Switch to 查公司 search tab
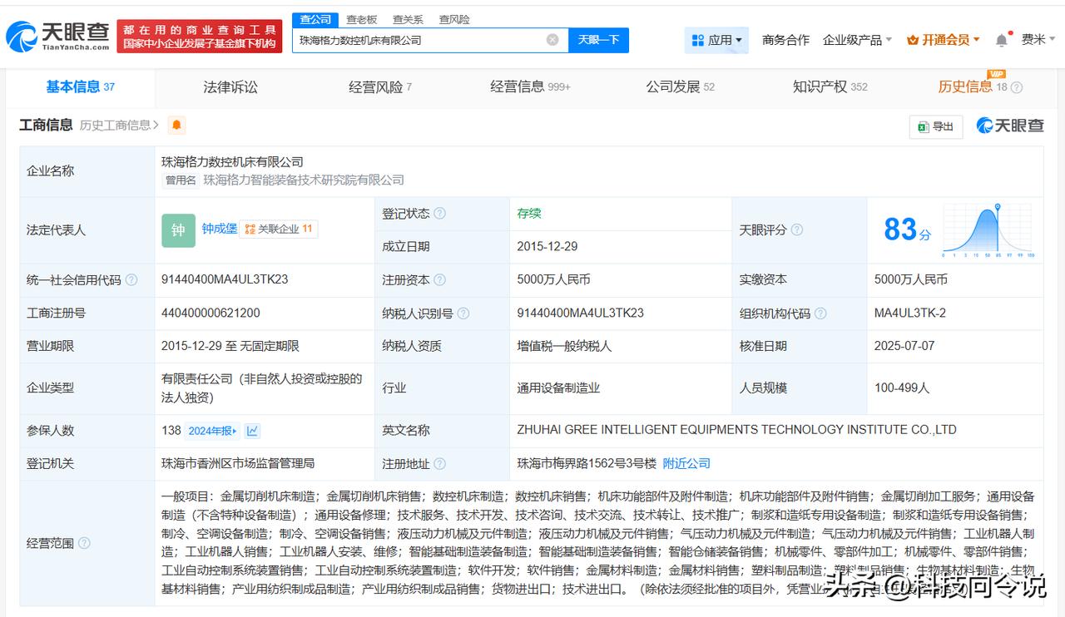The height and width of the screenshot is (617, 1065). (315, 19)
